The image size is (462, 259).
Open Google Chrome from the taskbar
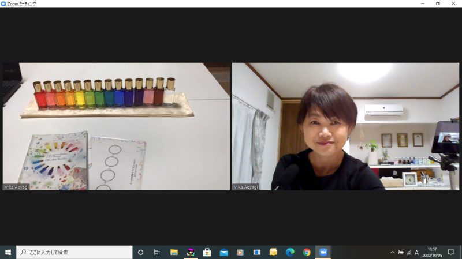(x=307, y=252)
